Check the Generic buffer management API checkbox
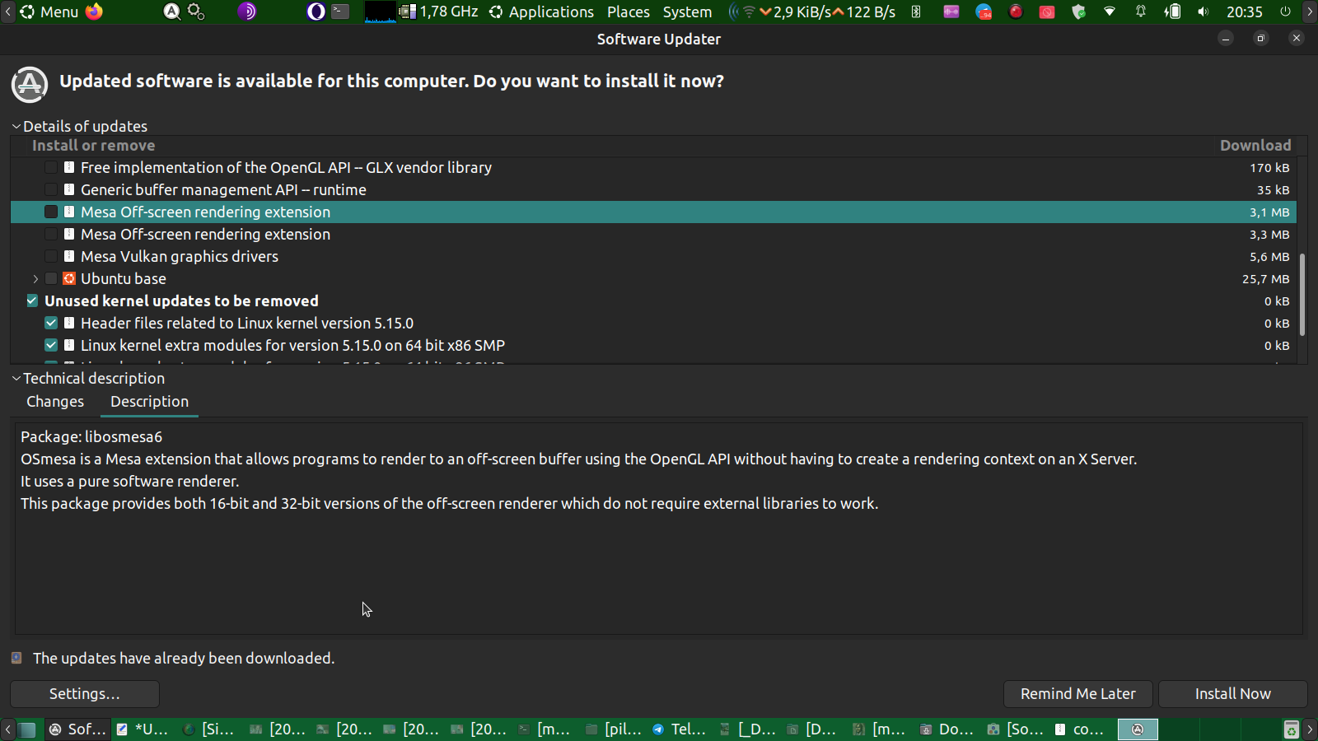 coord(51,189)
